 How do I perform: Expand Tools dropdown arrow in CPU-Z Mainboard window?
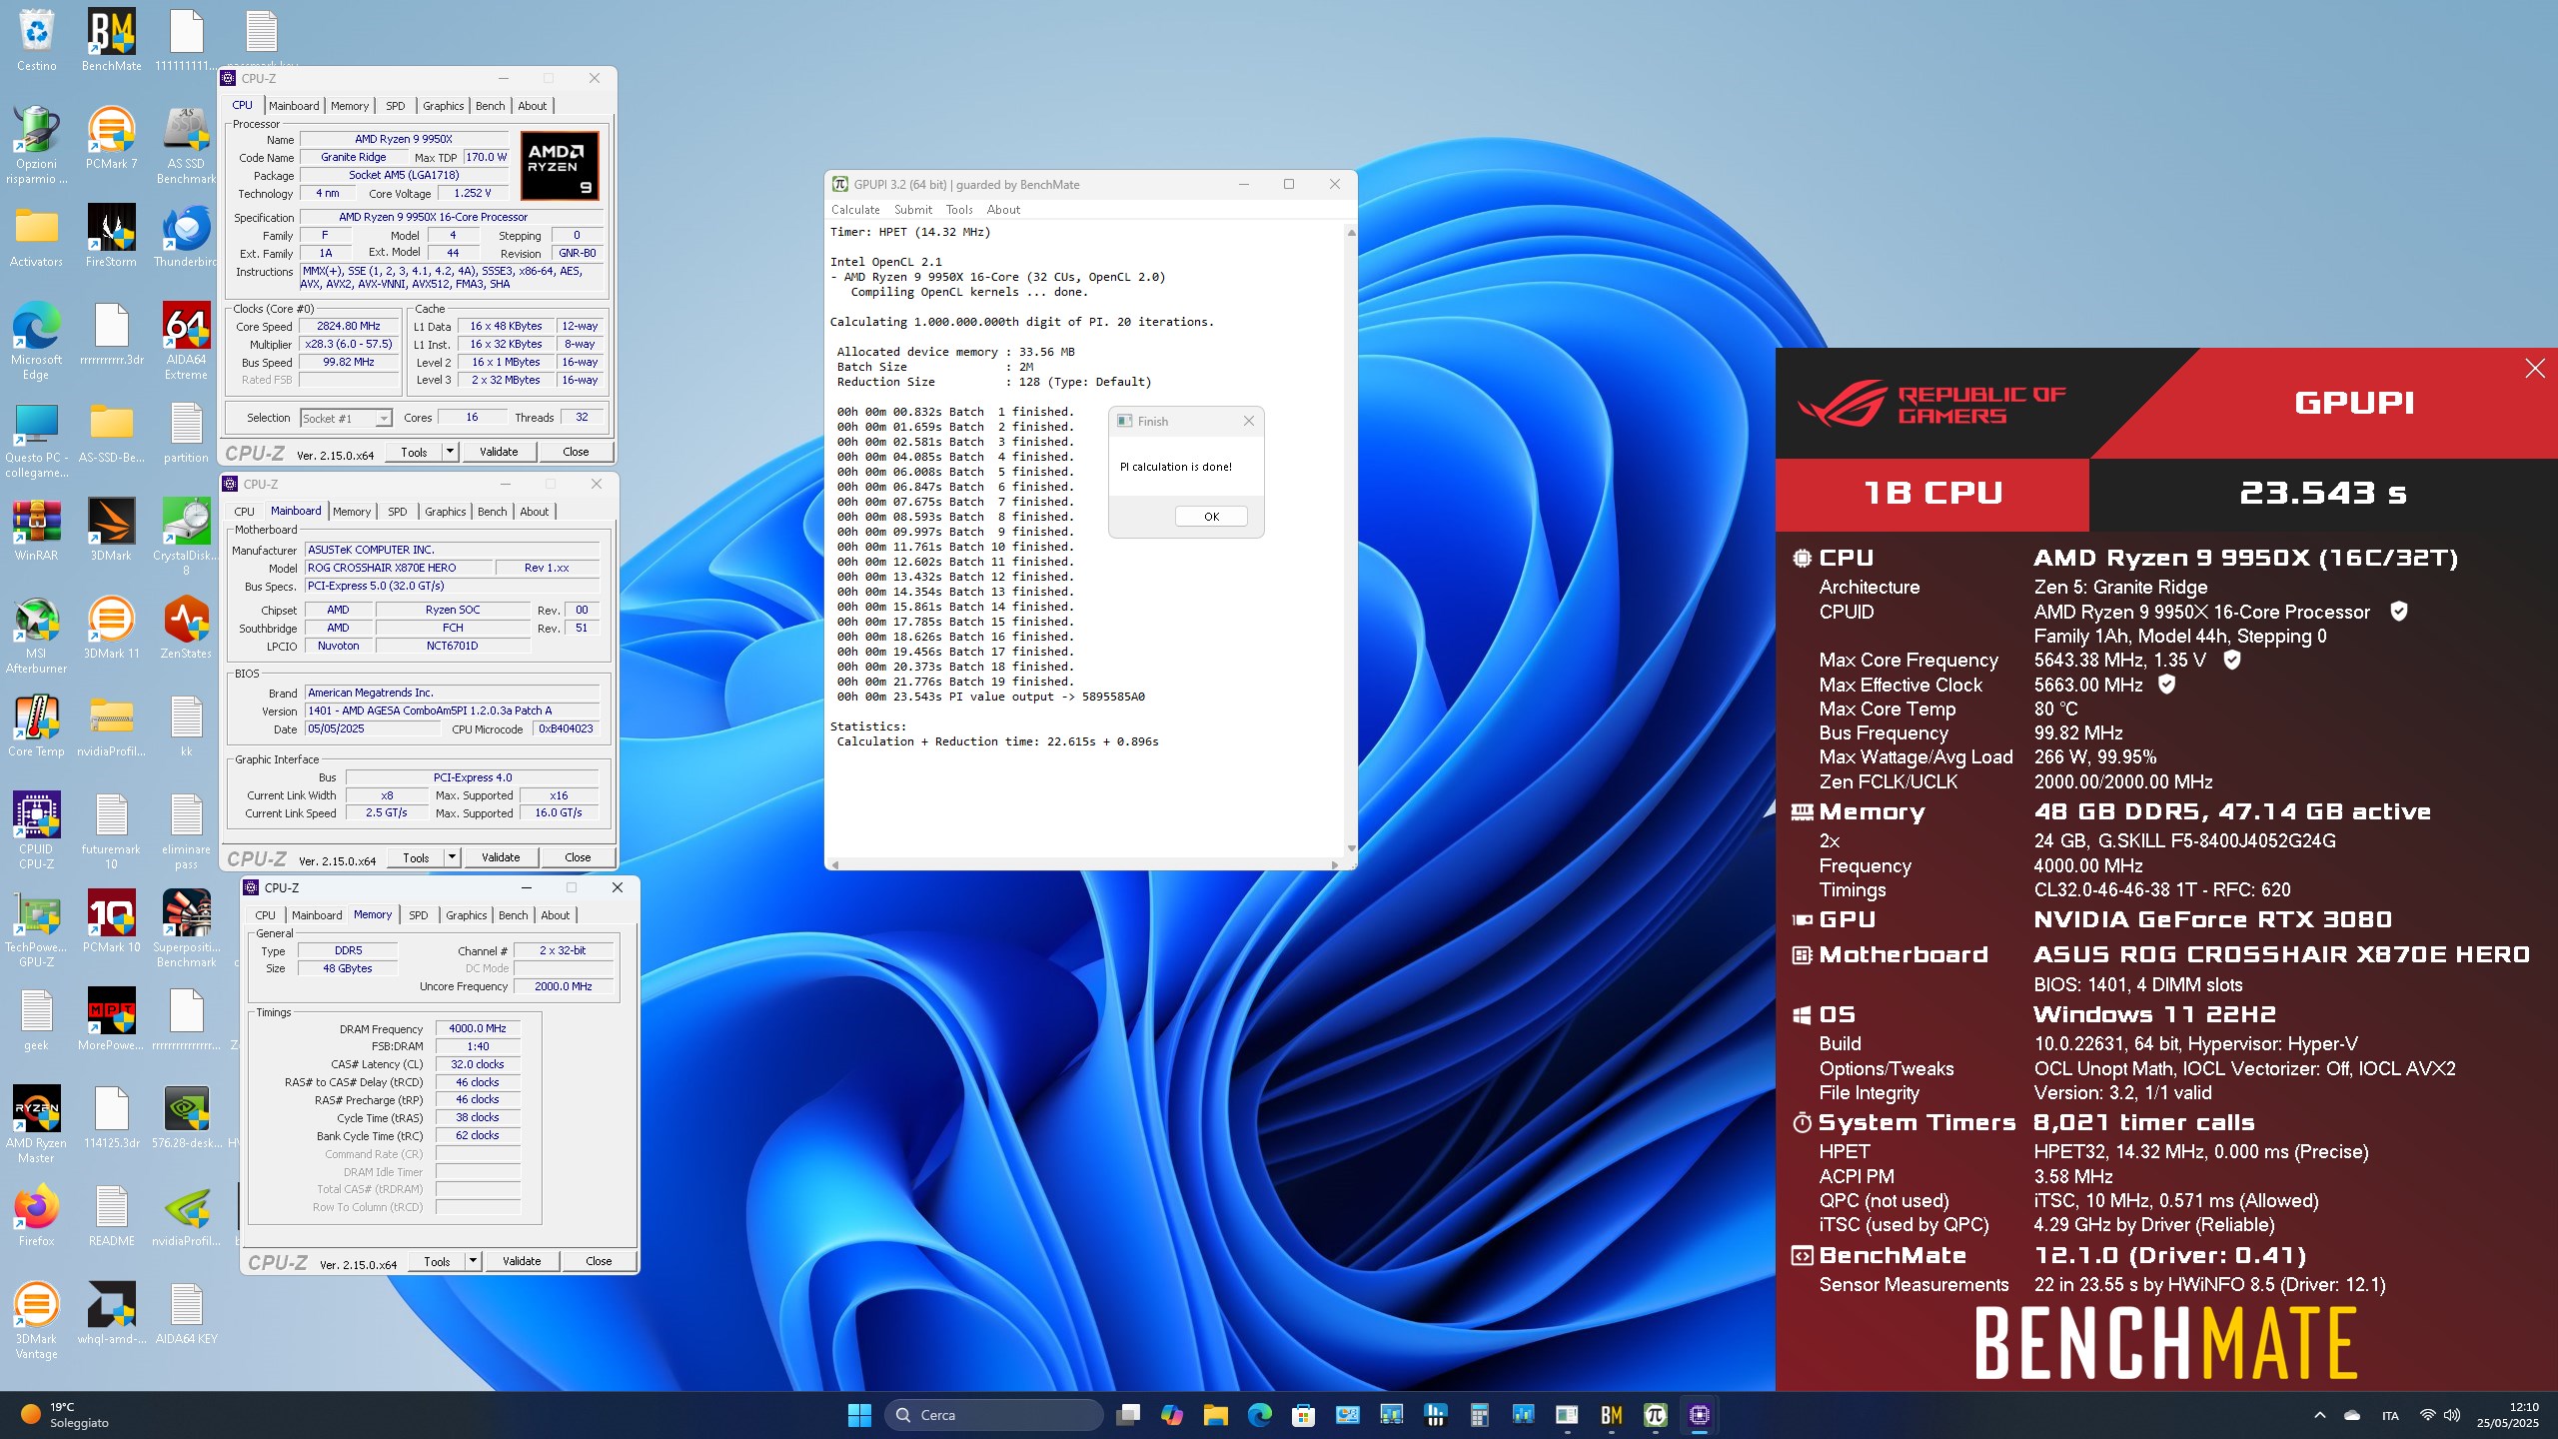click(452, 857)
